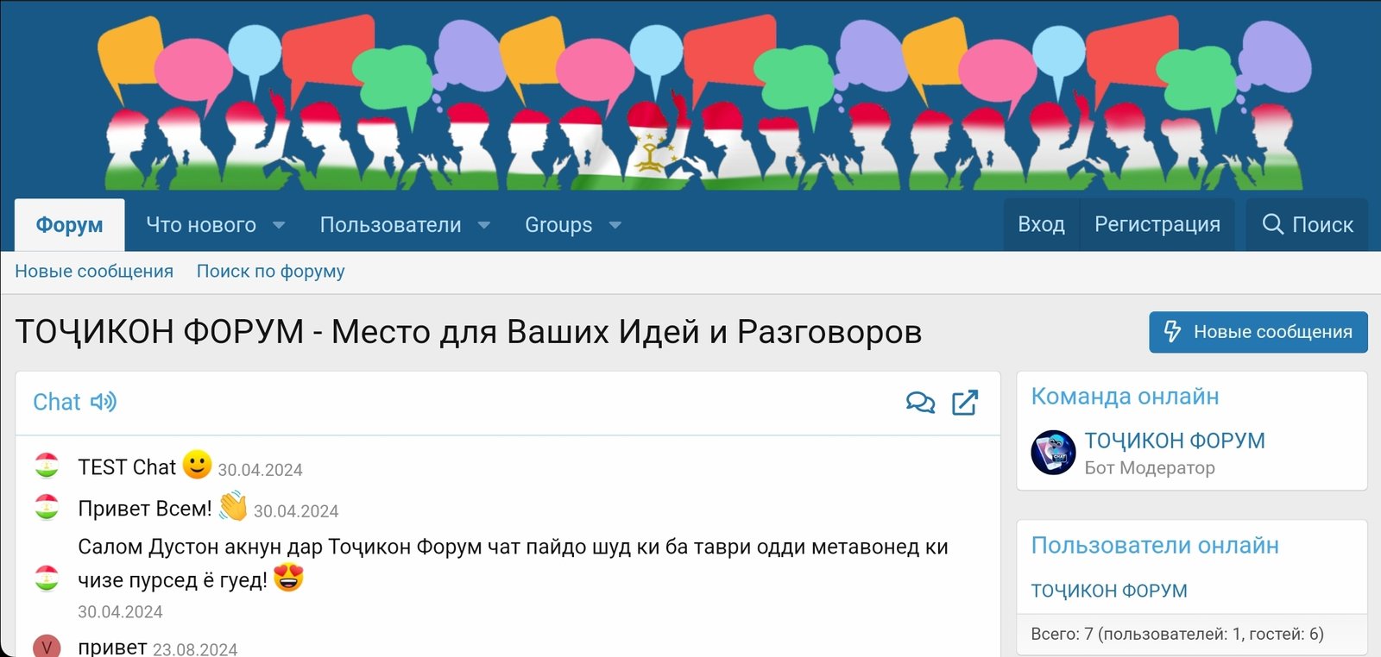Click ТОҶИКОН ФОРУМ under Пользователи онлайн
Viewport: 1381px width, 657px height.
coord(1109,591)
